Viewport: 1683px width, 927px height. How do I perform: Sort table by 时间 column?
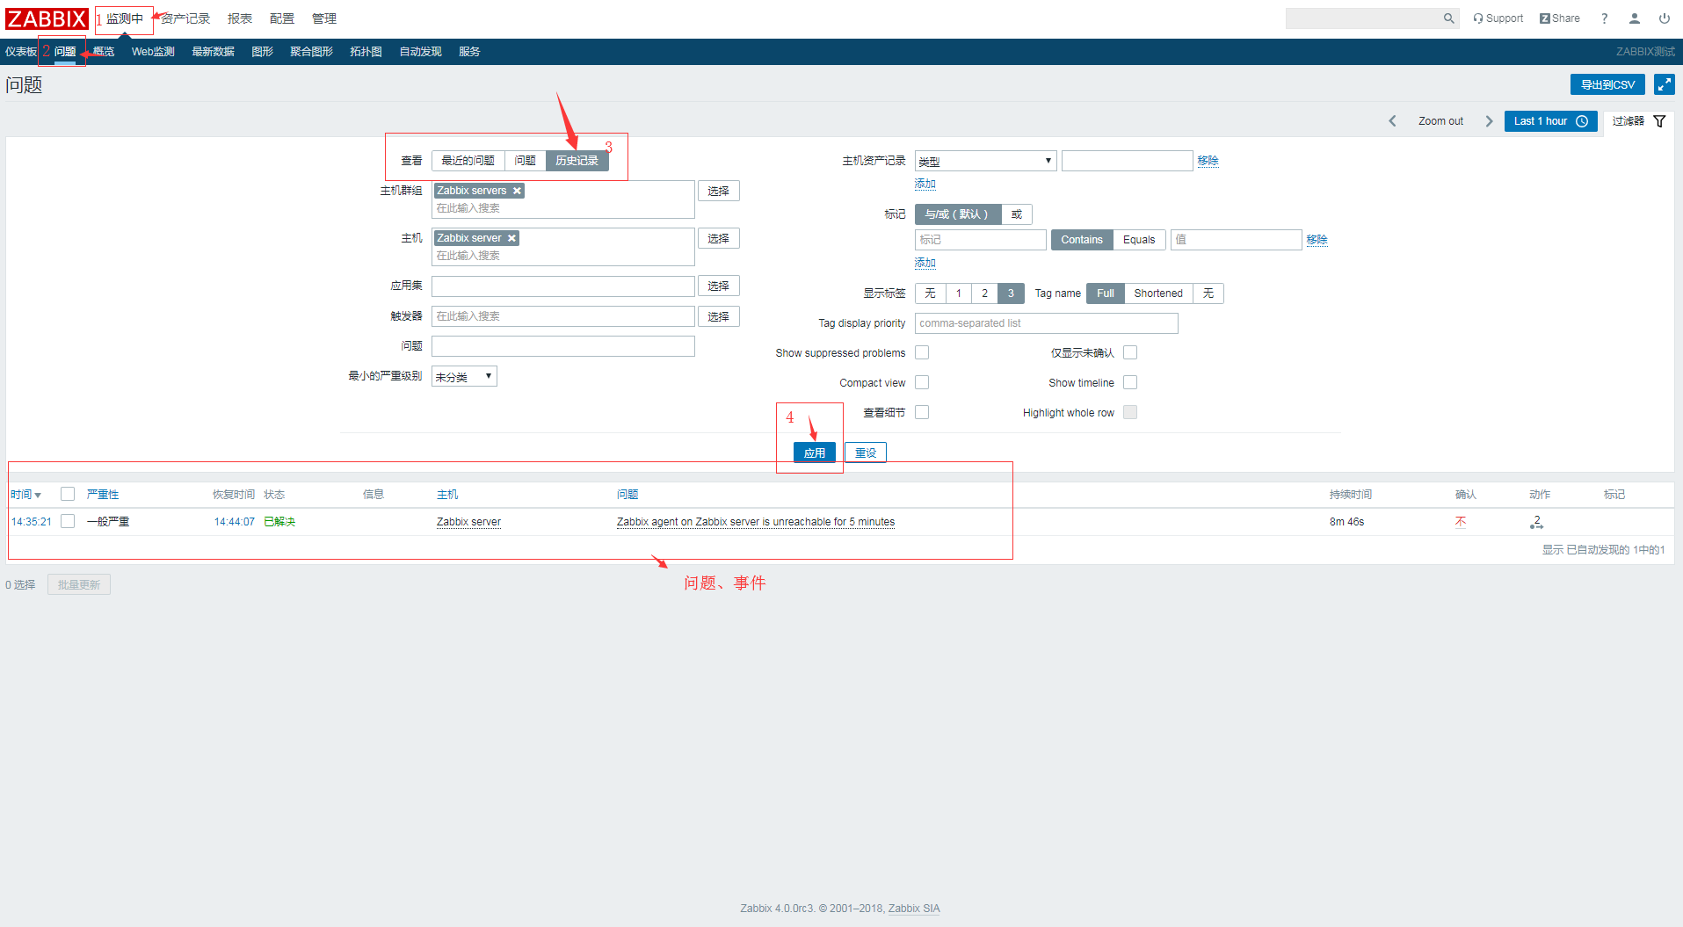(x=25, y=495)
